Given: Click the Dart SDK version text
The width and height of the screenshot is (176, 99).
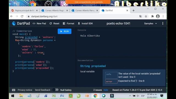Looking at the screenshot, I should 137,90.
